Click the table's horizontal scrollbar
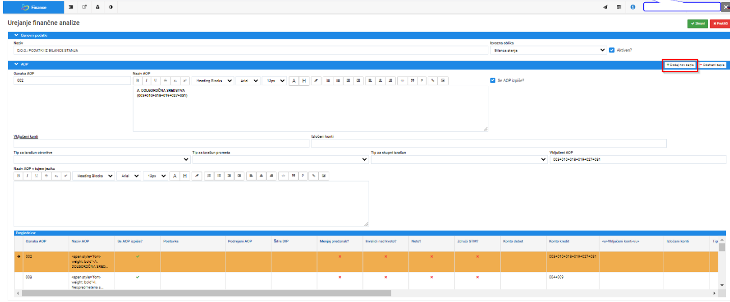Viewport: 730px width, 302px height. coord(206,293)
